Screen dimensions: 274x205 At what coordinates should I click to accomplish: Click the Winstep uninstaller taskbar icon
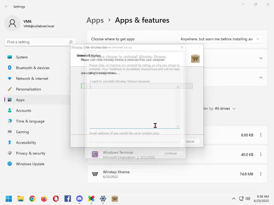point(115,199)
